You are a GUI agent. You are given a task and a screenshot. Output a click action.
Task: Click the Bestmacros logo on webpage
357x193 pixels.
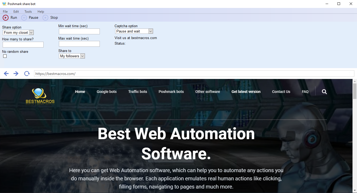click(40, 96)
